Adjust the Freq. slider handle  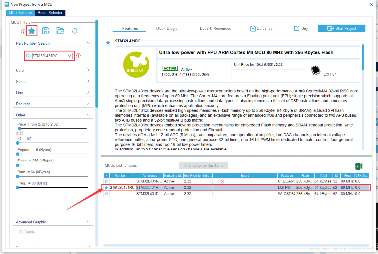(x=18, y=187)
